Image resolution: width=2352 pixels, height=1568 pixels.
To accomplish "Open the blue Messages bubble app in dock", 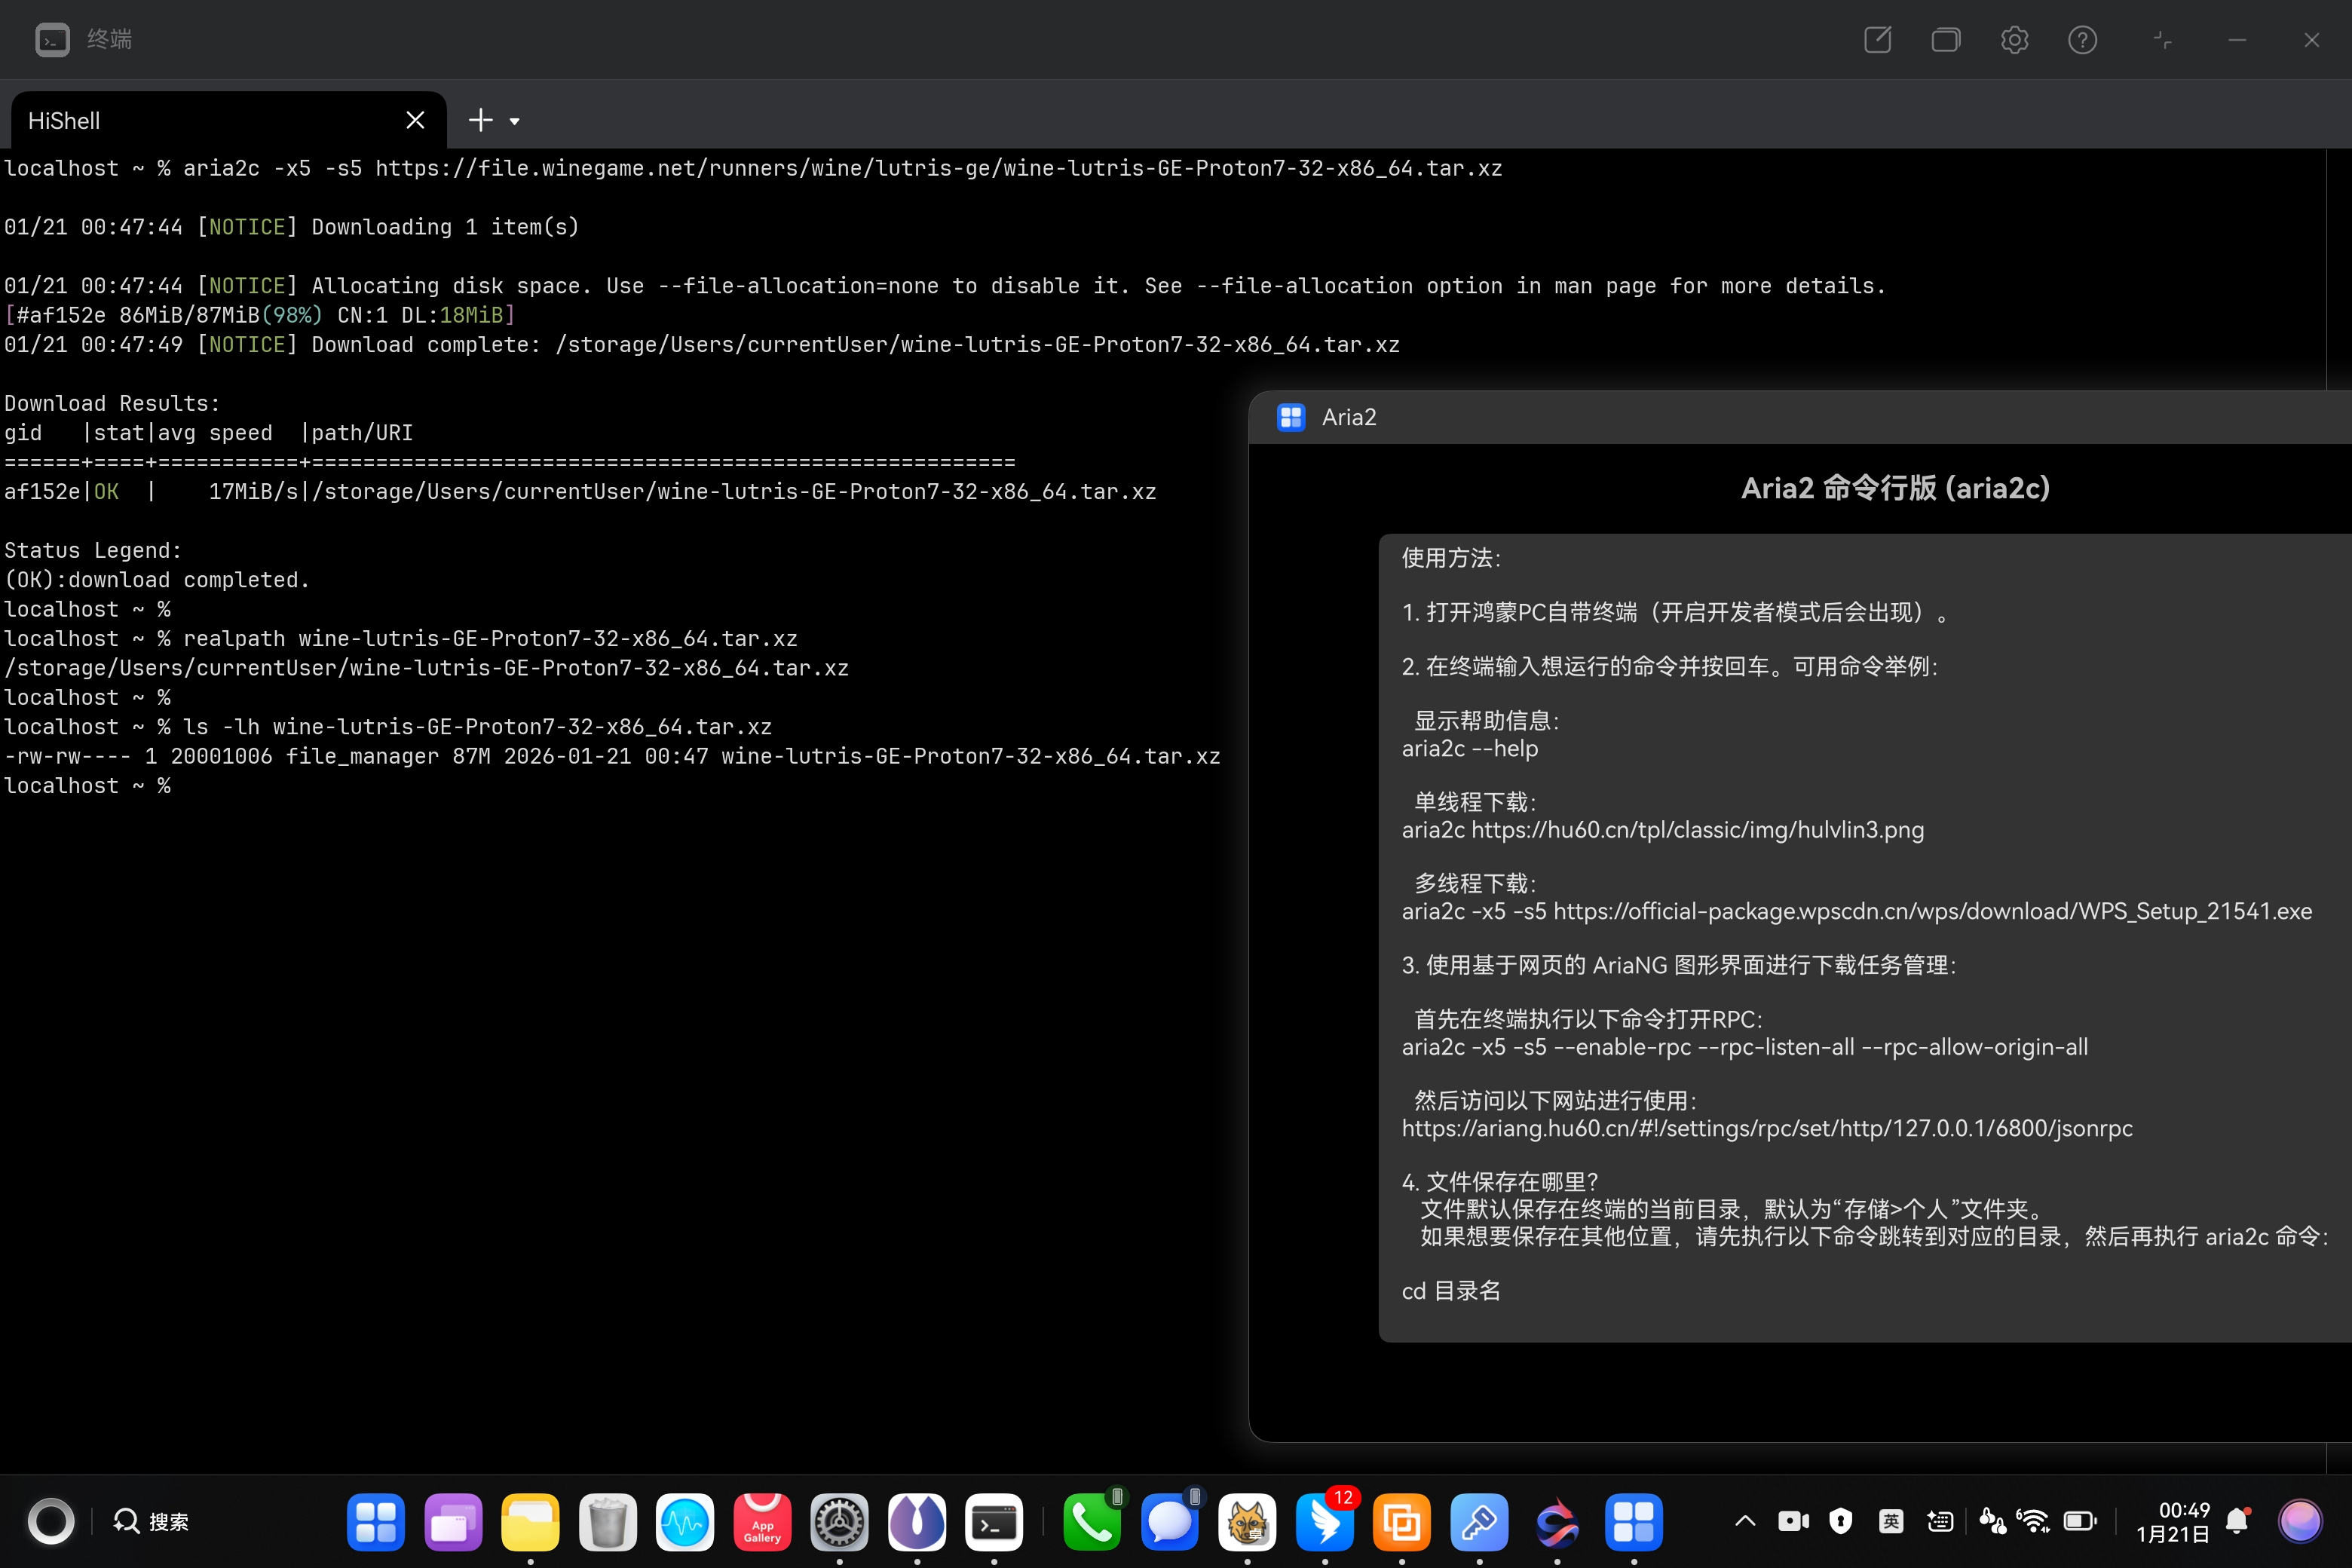I will point(1170,1522).
